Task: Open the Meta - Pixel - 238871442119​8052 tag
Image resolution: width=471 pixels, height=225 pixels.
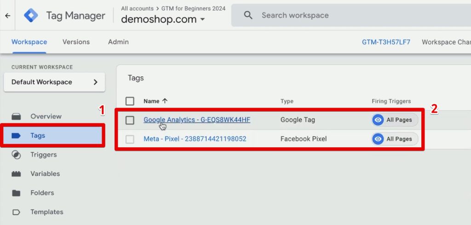Action: pos(195,139)
